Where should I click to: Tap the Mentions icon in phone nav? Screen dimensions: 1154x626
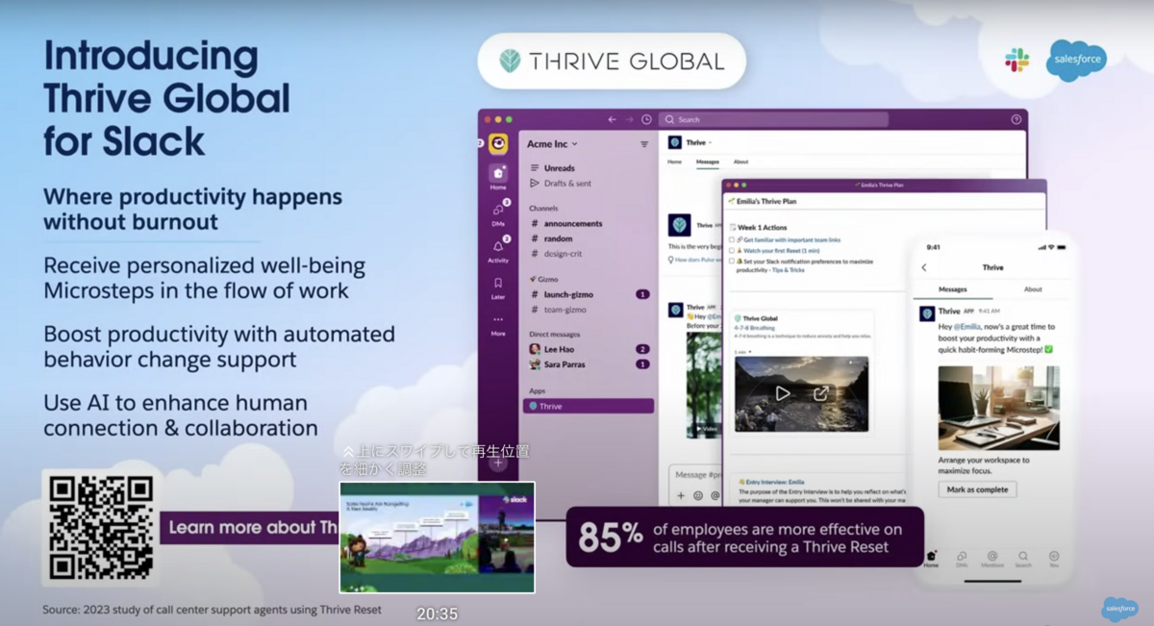(992, 559)
